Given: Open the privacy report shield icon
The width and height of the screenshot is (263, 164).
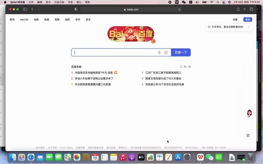Looking at the screenshot, I should click(76, 9).
